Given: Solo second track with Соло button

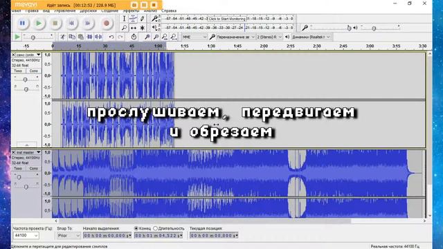Looking at the screenshot, I should (x=34, y=169).
